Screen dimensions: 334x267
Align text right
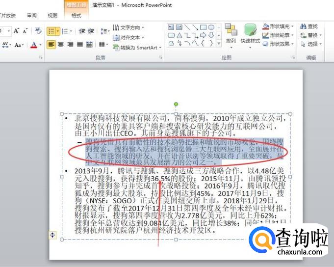click(70, 44)
